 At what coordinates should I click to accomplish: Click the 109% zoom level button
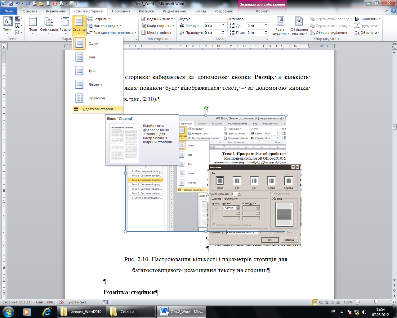348,302
